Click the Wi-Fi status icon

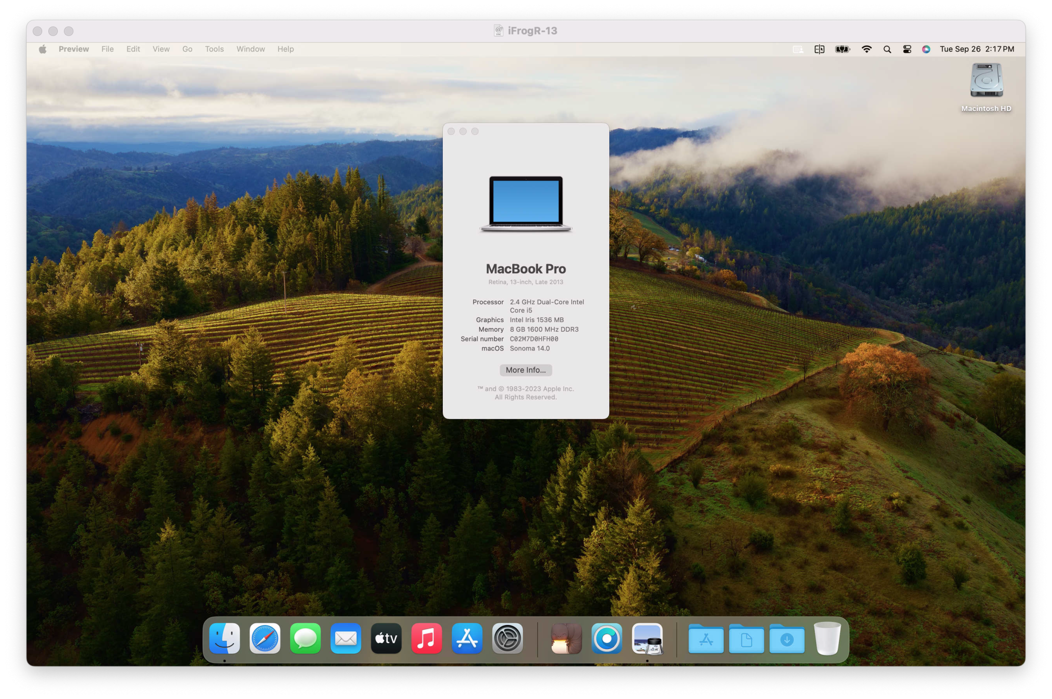tap(866, 49)
